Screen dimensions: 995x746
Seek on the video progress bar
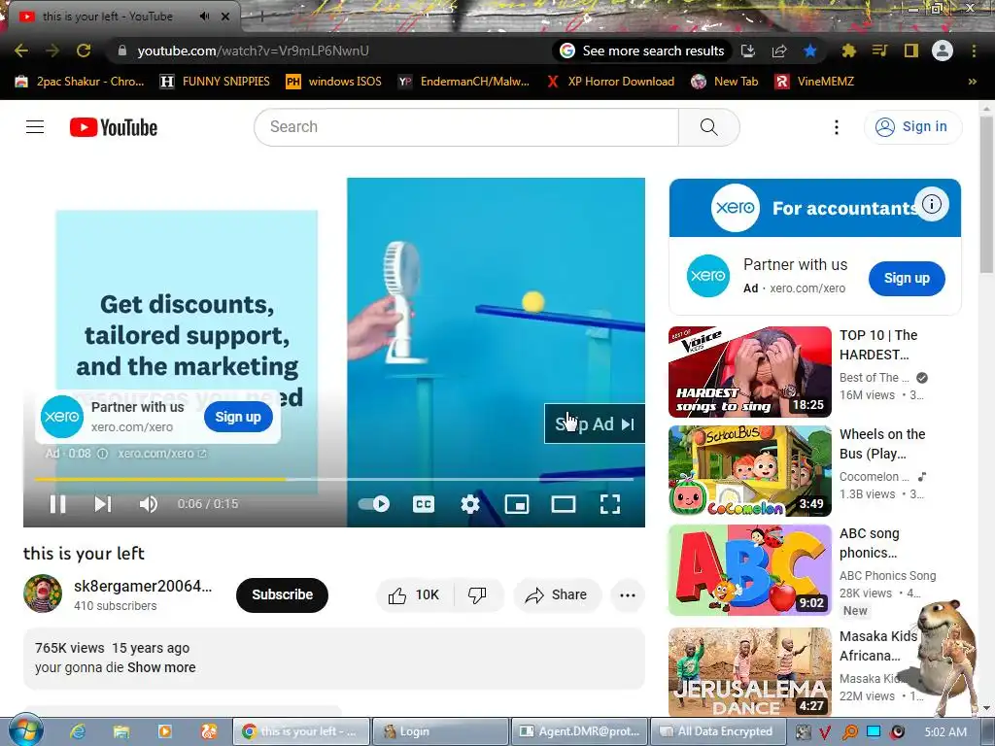click(334, 480)
